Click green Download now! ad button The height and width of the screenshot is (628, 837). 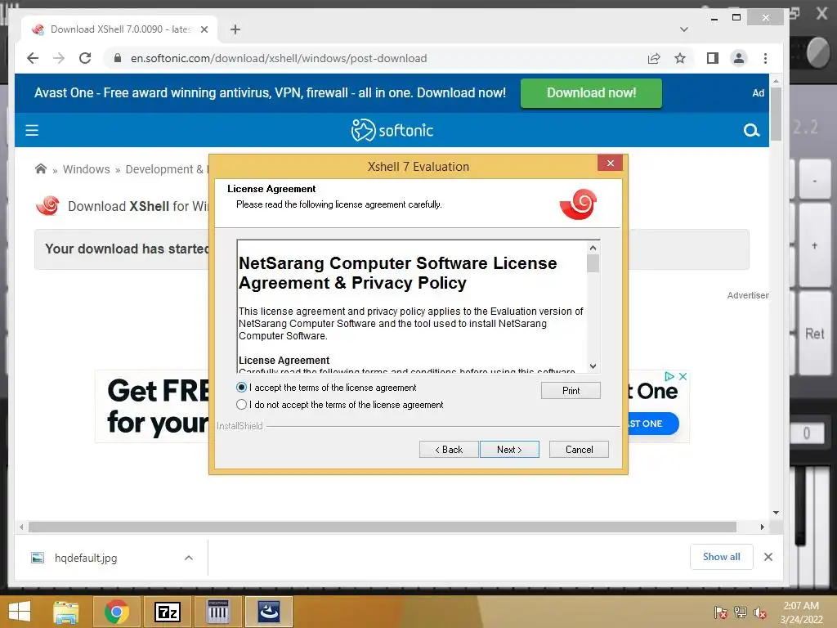tap(591, 93)
